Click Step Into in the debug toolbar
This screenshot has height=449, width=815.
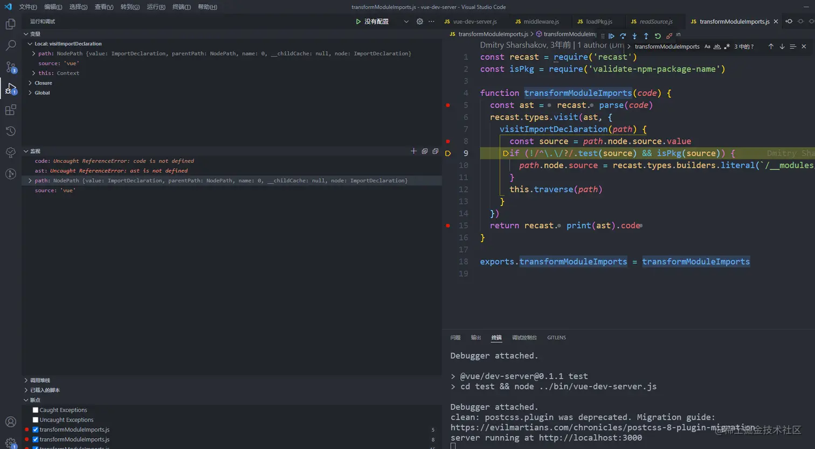click(634, 36)
